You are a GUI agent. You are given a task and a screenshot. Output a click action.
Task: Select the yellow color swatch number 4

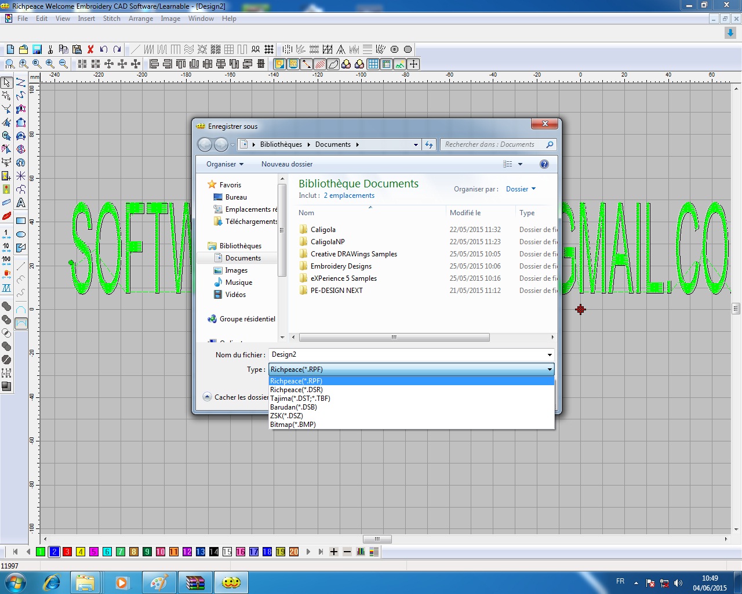pyautogui.click(x=81, y=552)
